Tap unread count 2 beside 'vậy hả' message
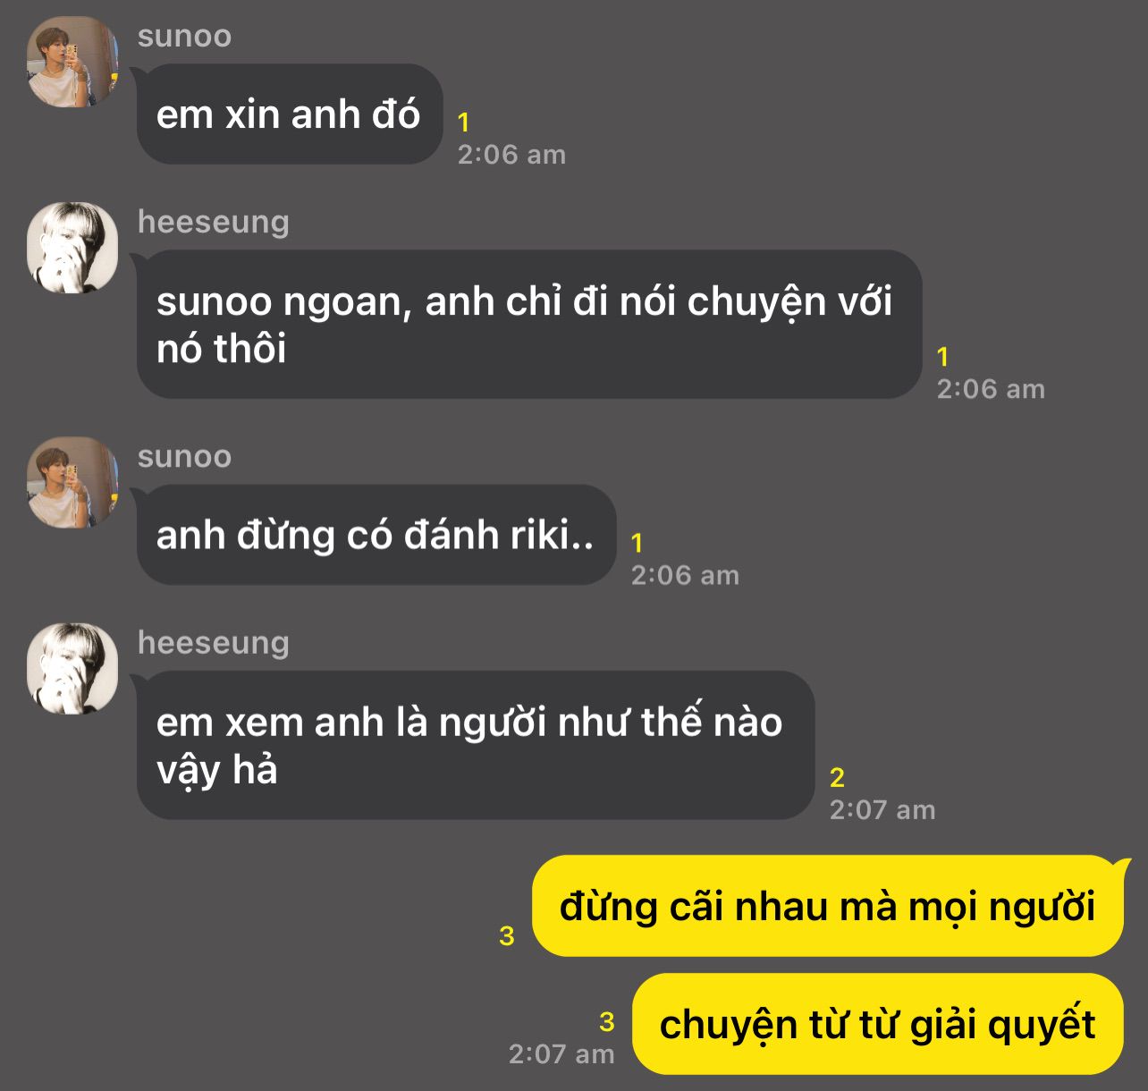The image size is (1148, 1091). 837,777
